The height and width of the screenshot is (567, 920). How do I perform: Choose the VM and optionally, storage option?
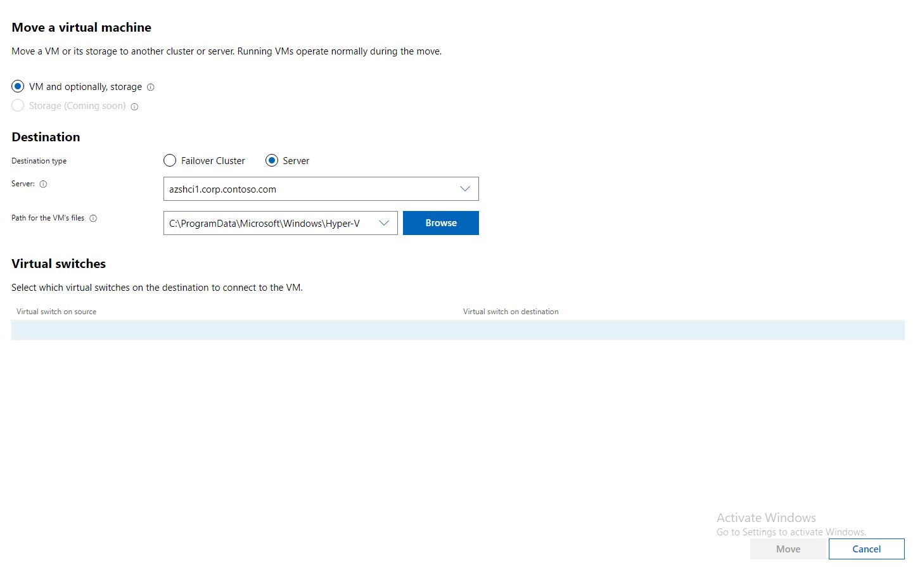tap(17, 86)
